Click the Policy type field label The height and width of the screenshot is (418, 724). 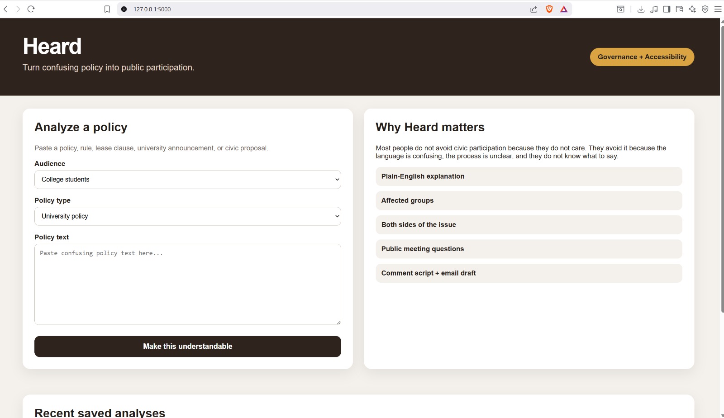point(52,200)
